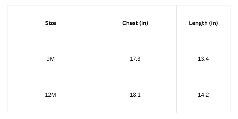Click the largest length measurement value
Image resolution: width=238 pixels, height=119 pixels.
203,95
